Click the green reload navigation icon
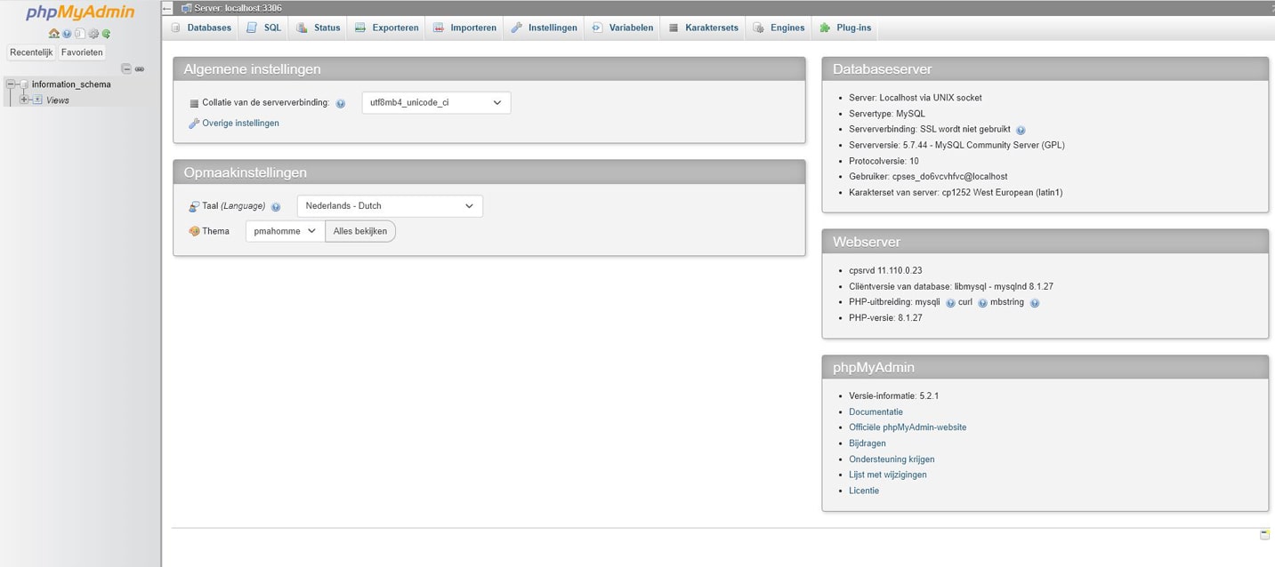The width and height of the screenshot is (1275, 567). pos(106,34)
